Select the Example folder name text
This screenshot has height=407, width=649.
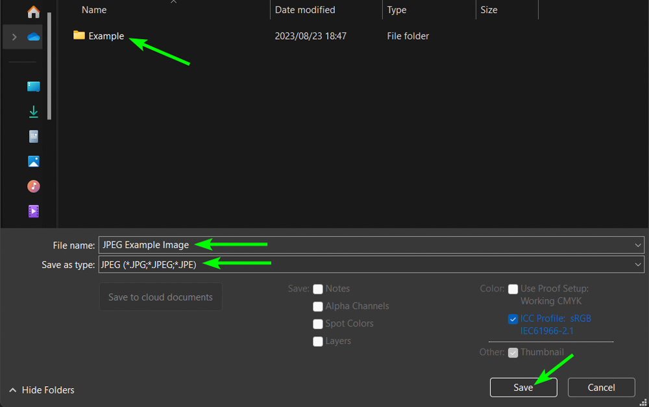(106, 36)
